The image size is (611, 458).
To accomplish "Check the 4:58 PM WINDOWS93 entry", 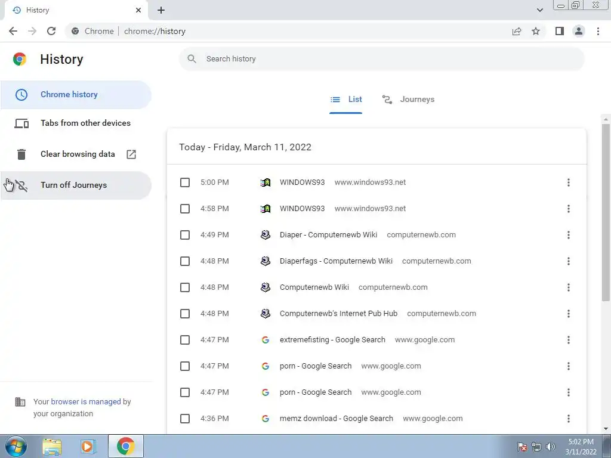I will [185, 209].
